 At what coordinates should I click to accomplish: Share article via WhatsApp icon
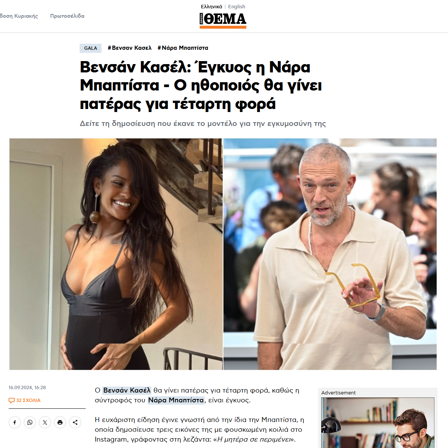pos(30,422)
